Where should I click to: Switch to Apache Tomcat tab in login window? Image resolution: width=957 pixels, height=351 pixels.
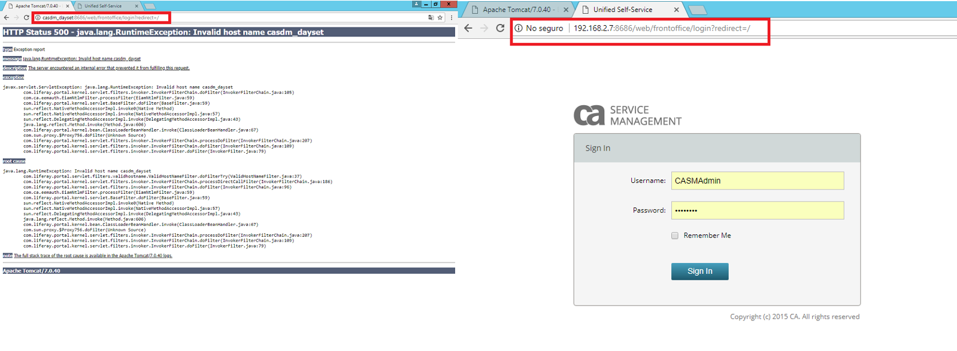518,10
